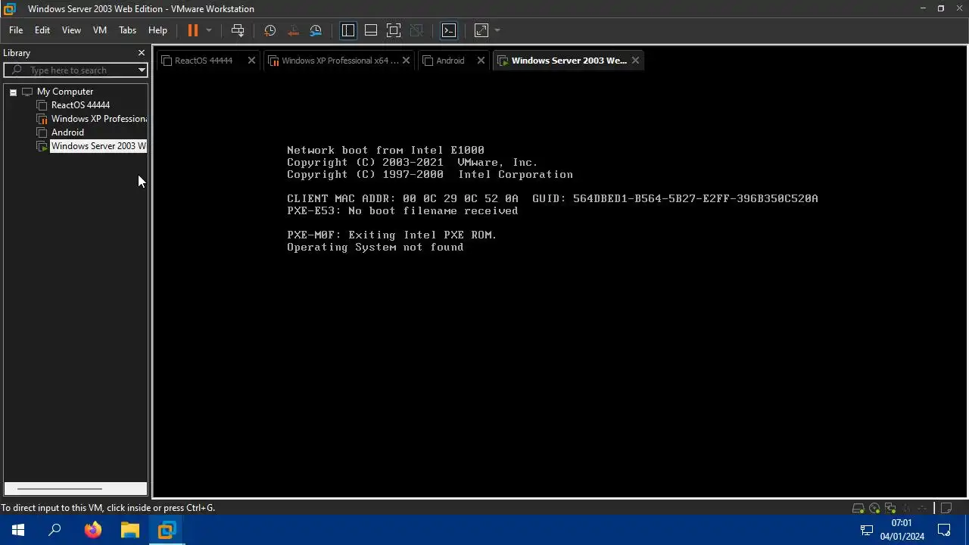
Task: Switch to the ReactOS 44444 tab
Action: pos(203,61)
